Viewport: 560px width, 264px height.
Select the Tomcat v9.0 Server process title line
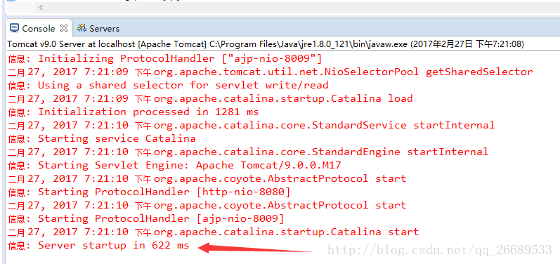(266, 44)
